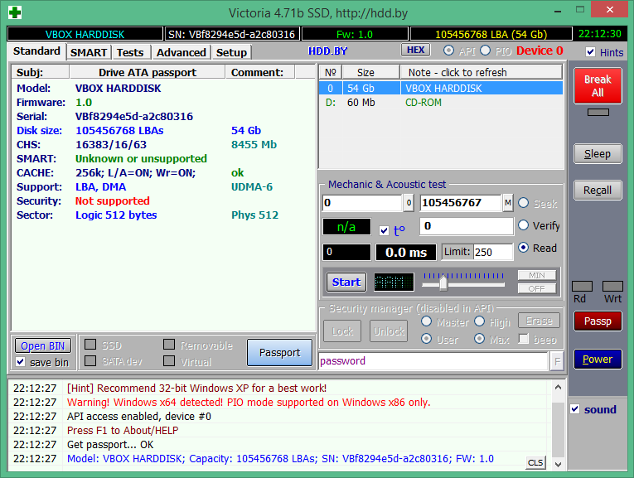Screen dimensions: 634x478
Task: Go to the Setup tab
Action: pos(231,52)
